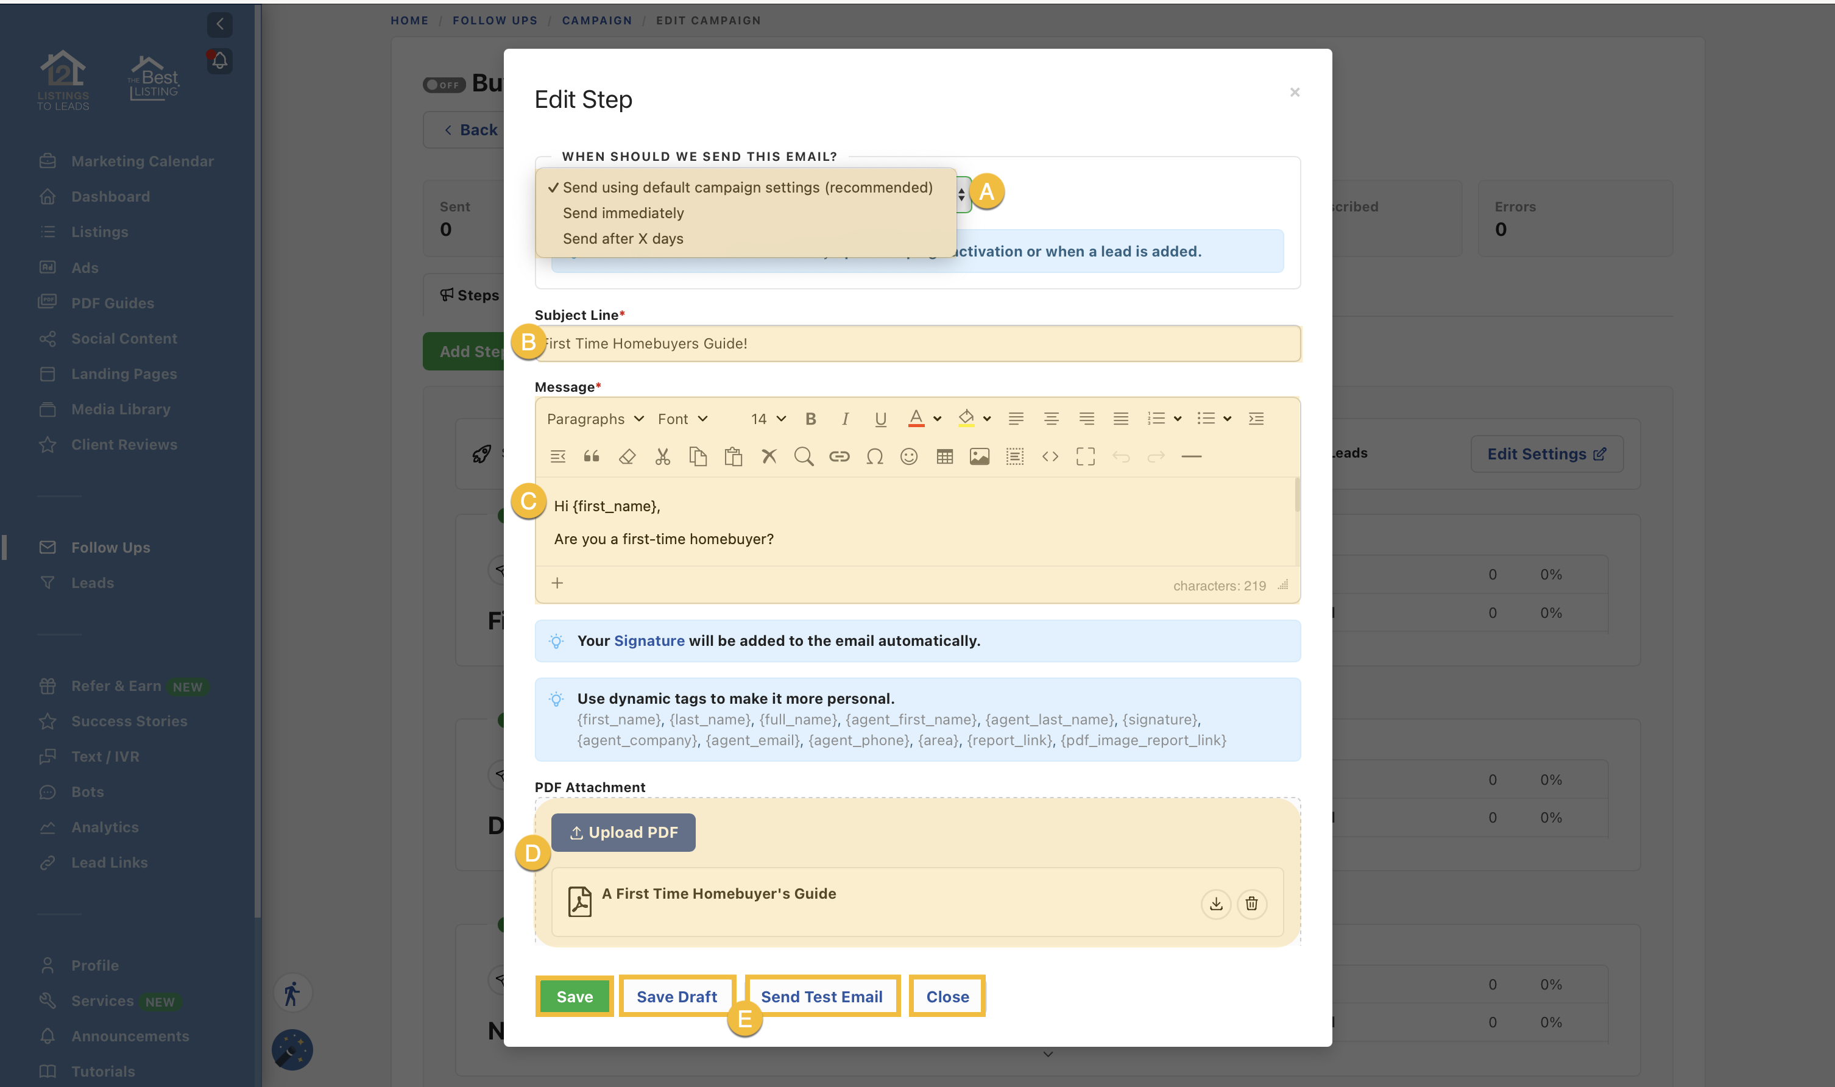Toggle fullscreen editor mode

pyautogui.click(x=1085, y=457)
